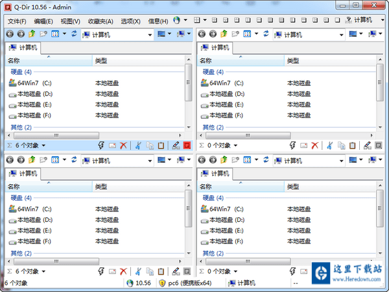Open address dropdown in top-right pane
Screen dimensions: 389x292
[342, 35]
